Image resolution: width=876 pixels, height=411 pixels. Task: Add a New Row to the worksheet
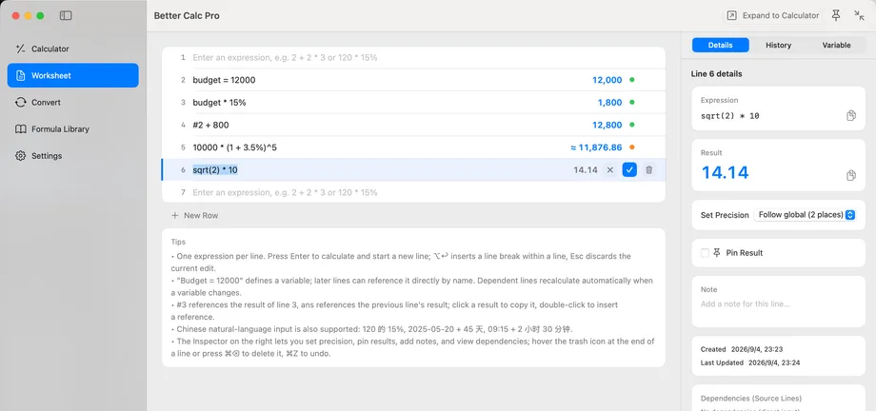pyautogui.click(x=194, y=215)
